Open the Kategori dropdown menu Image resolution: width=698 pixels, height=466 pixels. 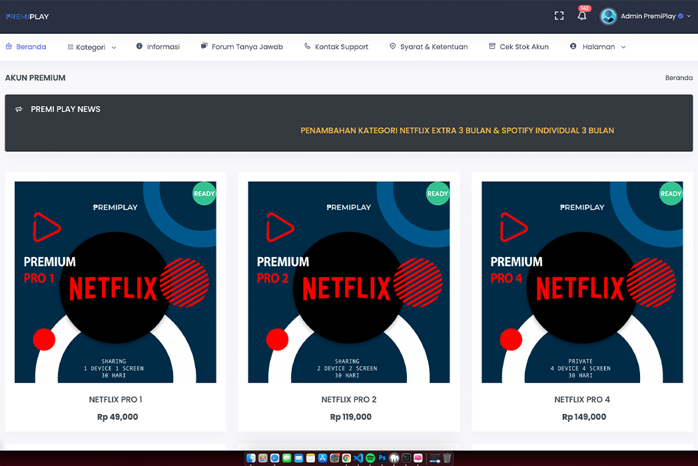click(92, 47)
